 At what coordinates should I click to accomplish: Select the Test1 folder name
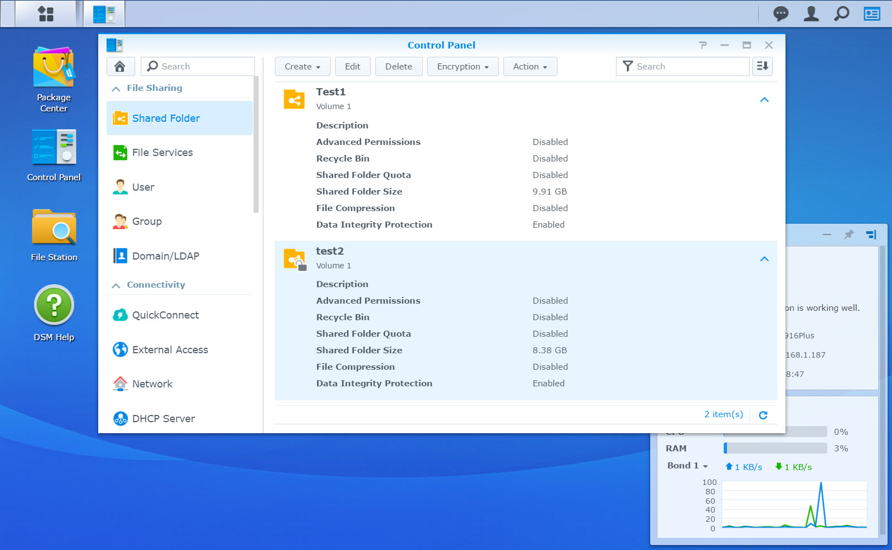pyautogui.click(x=331, y=92)
